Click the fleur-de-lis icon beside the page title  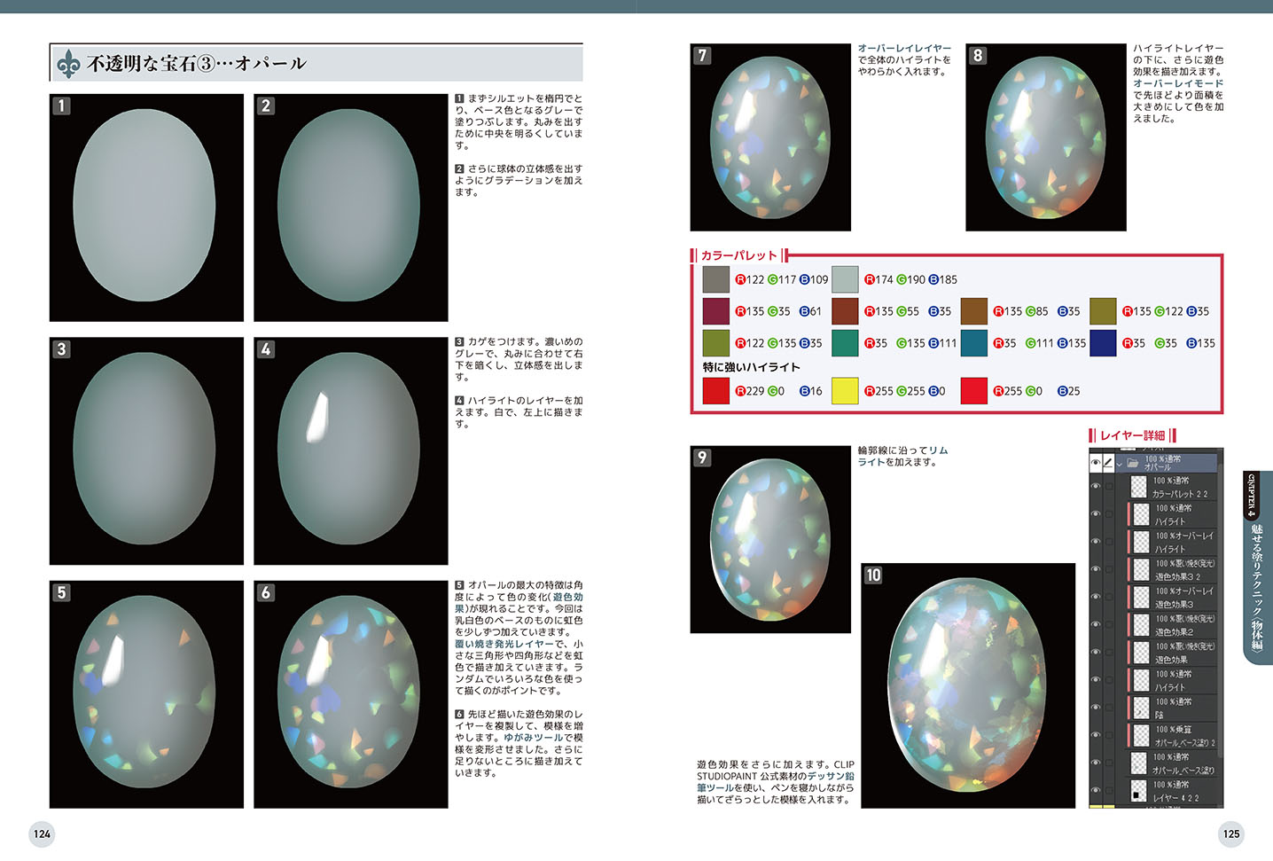click(68, 64)
